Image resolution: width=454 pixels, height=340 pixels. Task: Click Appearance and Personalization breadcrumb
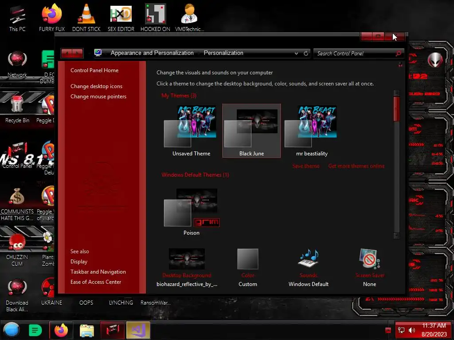[152, 53]
